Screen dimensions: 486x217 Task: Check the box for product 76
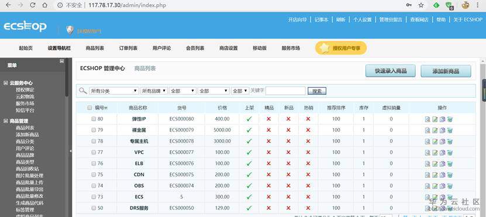pyautogui.click(x=94, y=164)
